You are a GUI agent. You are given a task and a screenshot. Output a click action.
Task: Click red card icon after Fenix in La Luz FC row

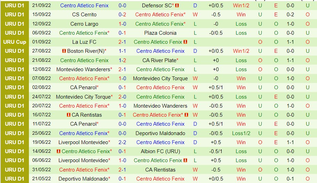(185, 42)
